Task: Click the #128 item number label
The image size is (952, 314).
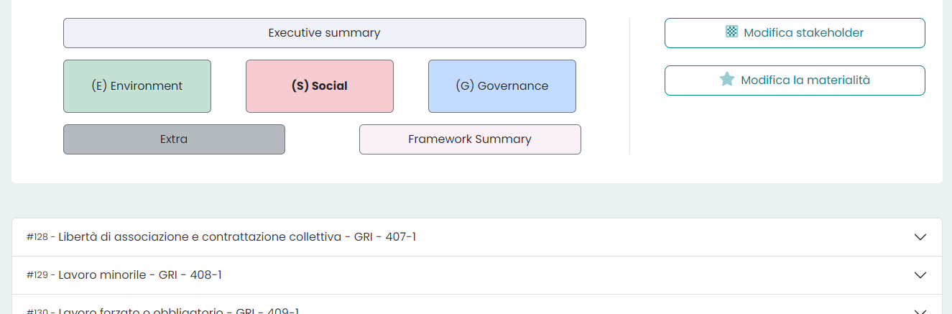Action: 37,237
